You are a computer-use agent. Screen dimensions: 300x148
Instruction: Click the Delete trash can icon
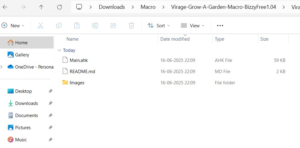tap(132, 25)
